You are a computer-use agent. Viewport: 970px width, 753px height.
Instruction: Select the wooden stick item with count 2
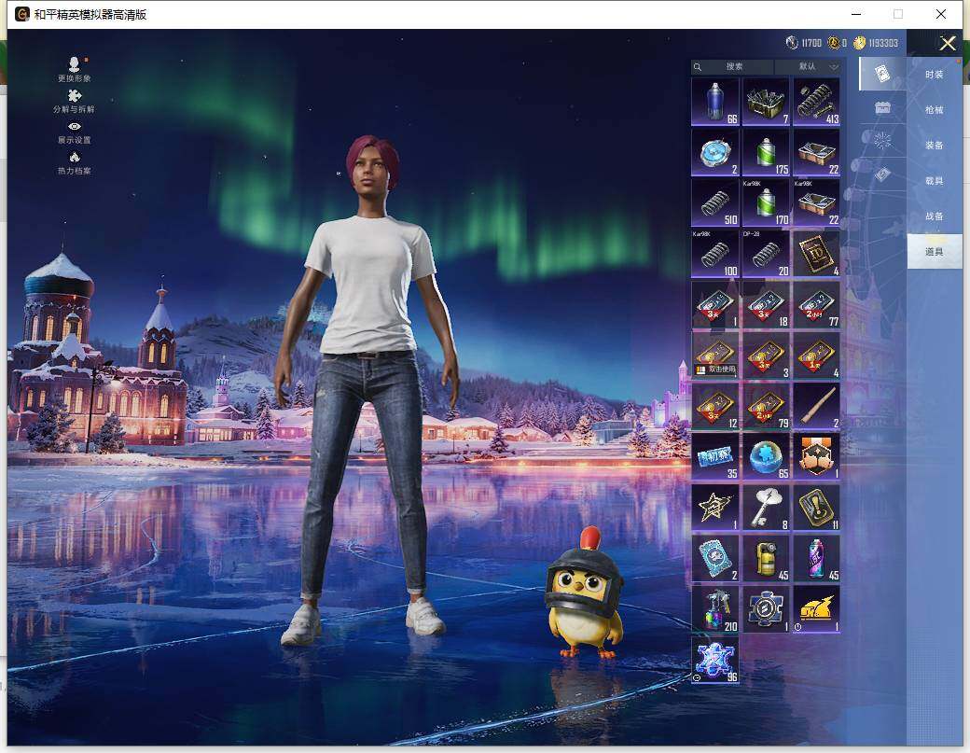tap(817, 406)
